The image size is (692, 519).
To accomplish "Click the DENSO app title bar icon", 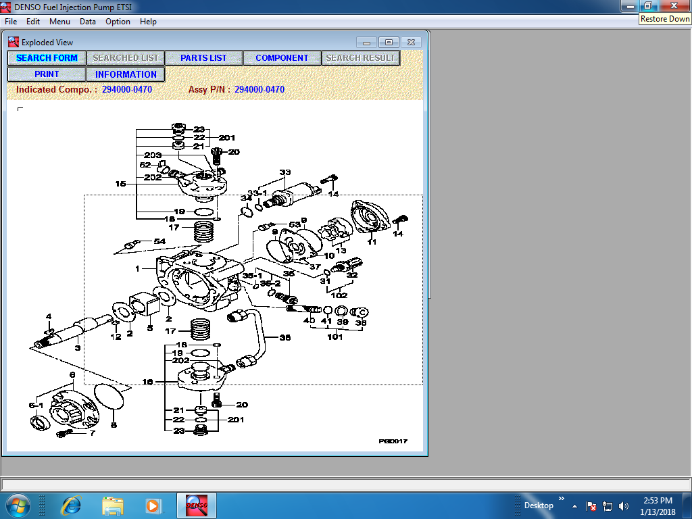I will [x=5, y=7].
